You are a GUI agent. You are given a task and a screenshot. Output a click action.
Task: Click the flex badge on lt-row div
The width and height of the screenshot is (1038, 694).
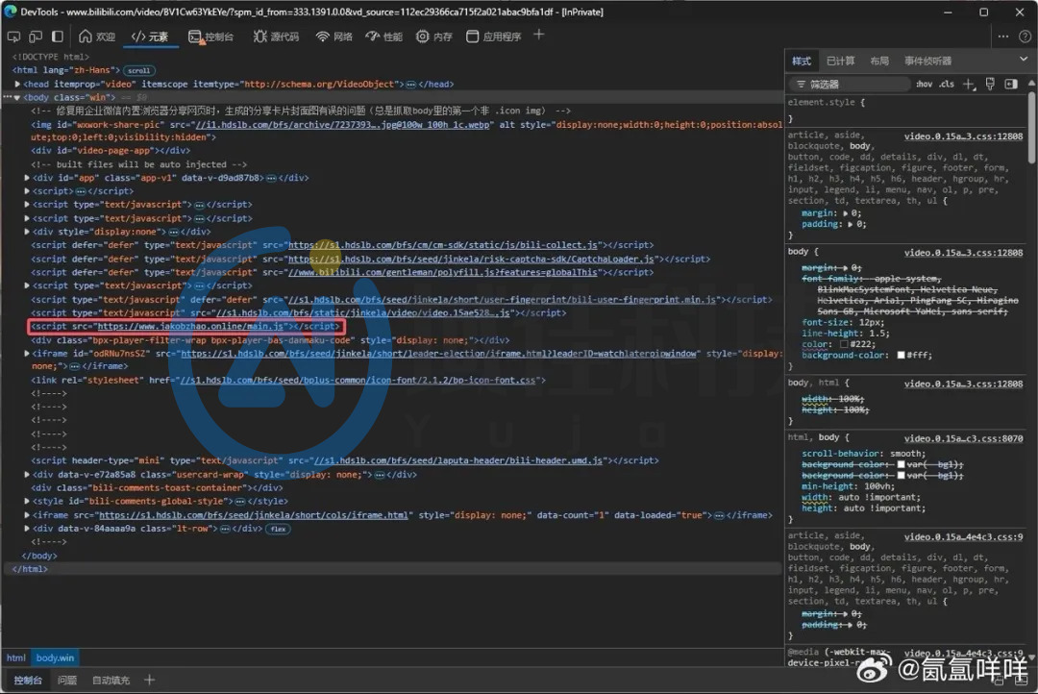point(278,529)
